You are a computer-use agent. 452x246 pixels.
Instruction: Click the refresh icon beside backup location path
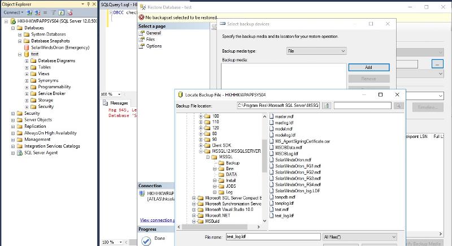327,106
